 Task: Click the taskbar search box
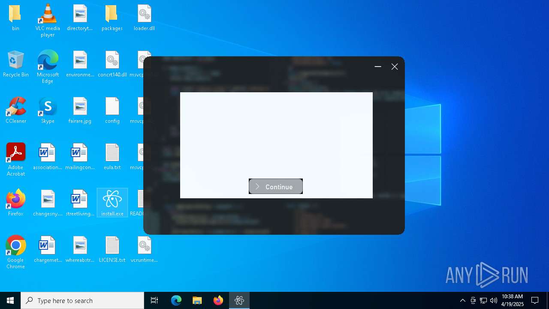[82, 300]
